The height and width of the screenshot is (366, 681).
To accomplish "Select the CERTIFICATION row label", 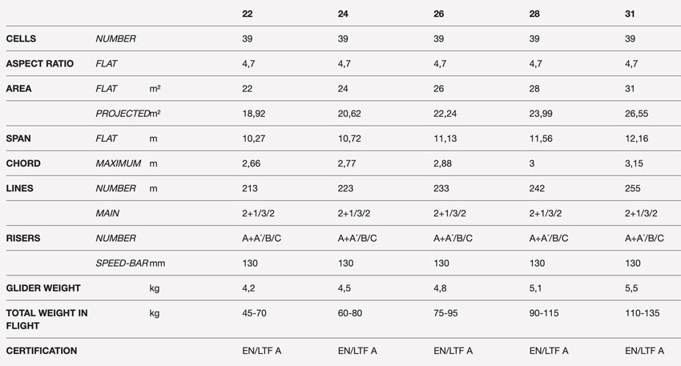I will pos(41,350).
